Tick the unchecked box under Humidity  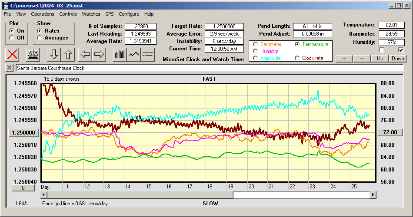(381, 50)
